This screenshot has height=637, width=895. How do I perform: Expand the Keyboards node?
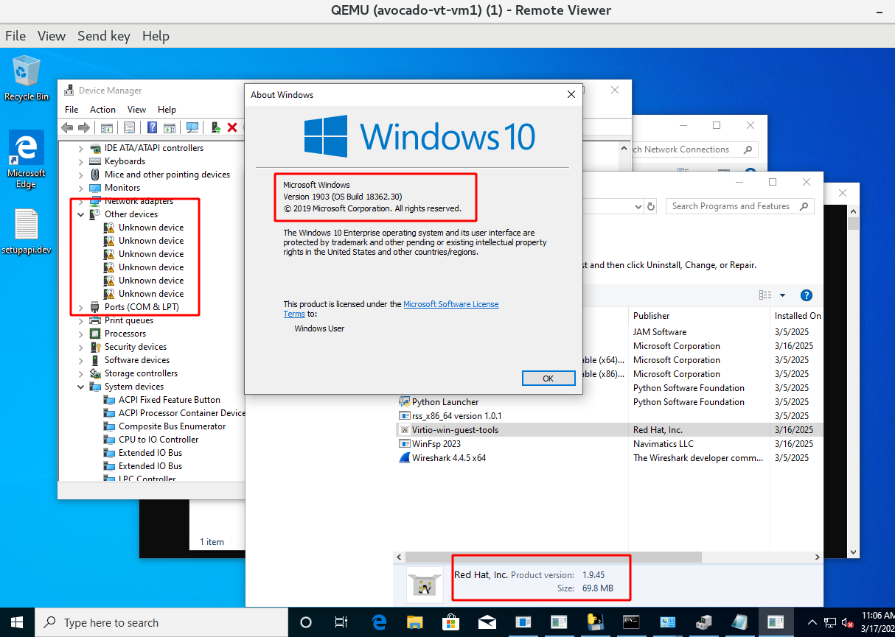pos(81,161)
